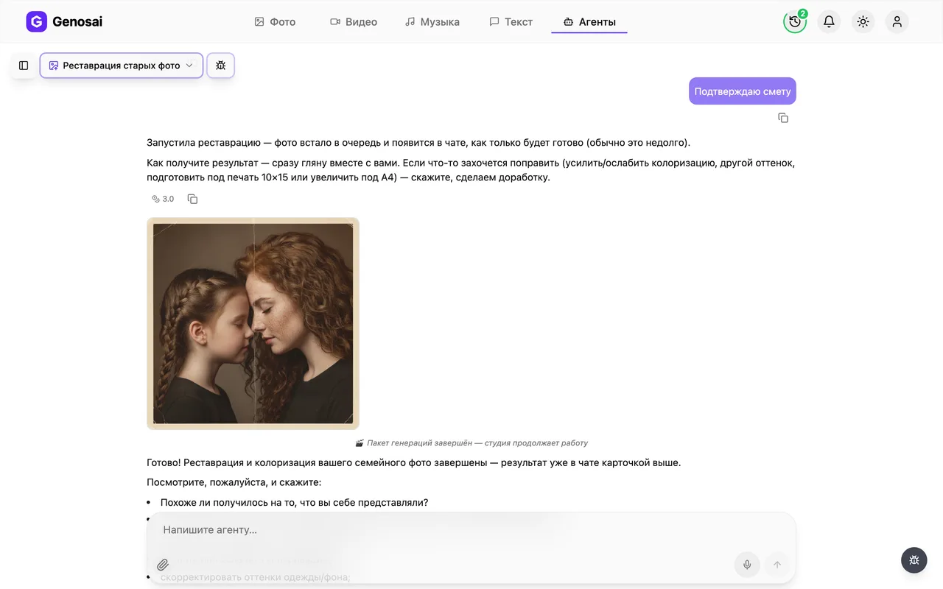
Task: Click the Genosai logo icon
Action: [x=36, y=22]
